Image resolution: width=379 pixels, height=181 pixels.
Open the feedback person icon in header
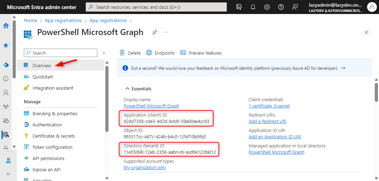point(295,7)
